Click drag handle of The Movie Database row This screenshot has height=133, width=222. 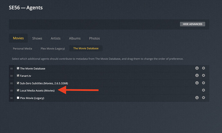(12, 68)
